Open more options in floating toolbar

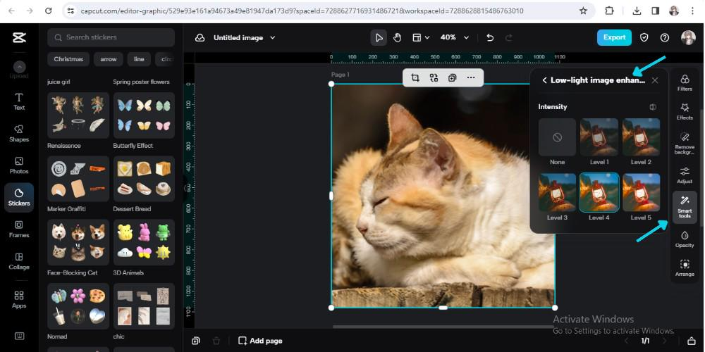(471, 77)
